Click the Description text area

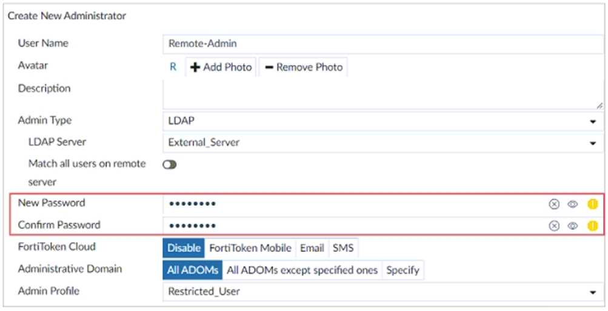click(x=382, y=94)
